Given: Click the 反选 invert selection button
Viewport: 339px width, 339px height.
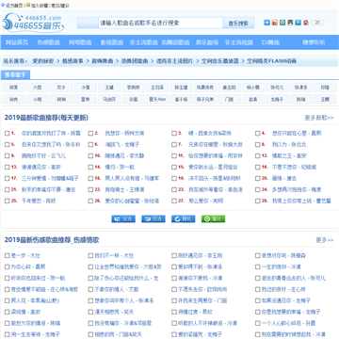Looking at the screenshot, I should [x=153, y=218].
